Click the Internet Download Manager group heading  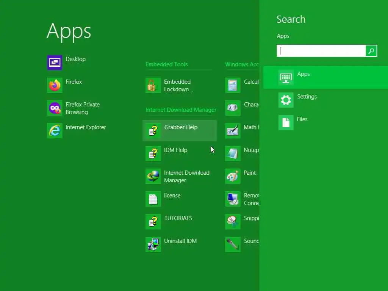181,110
